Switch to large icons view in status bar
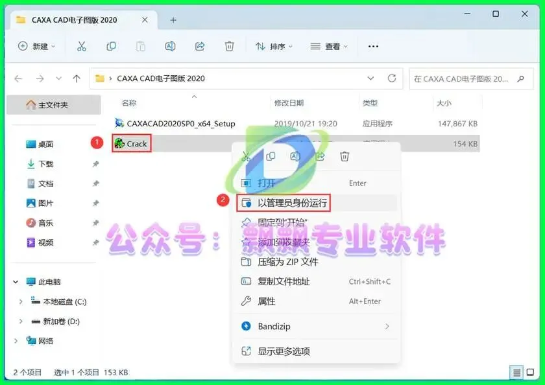The image size is (545, 385). coord(530,373)
